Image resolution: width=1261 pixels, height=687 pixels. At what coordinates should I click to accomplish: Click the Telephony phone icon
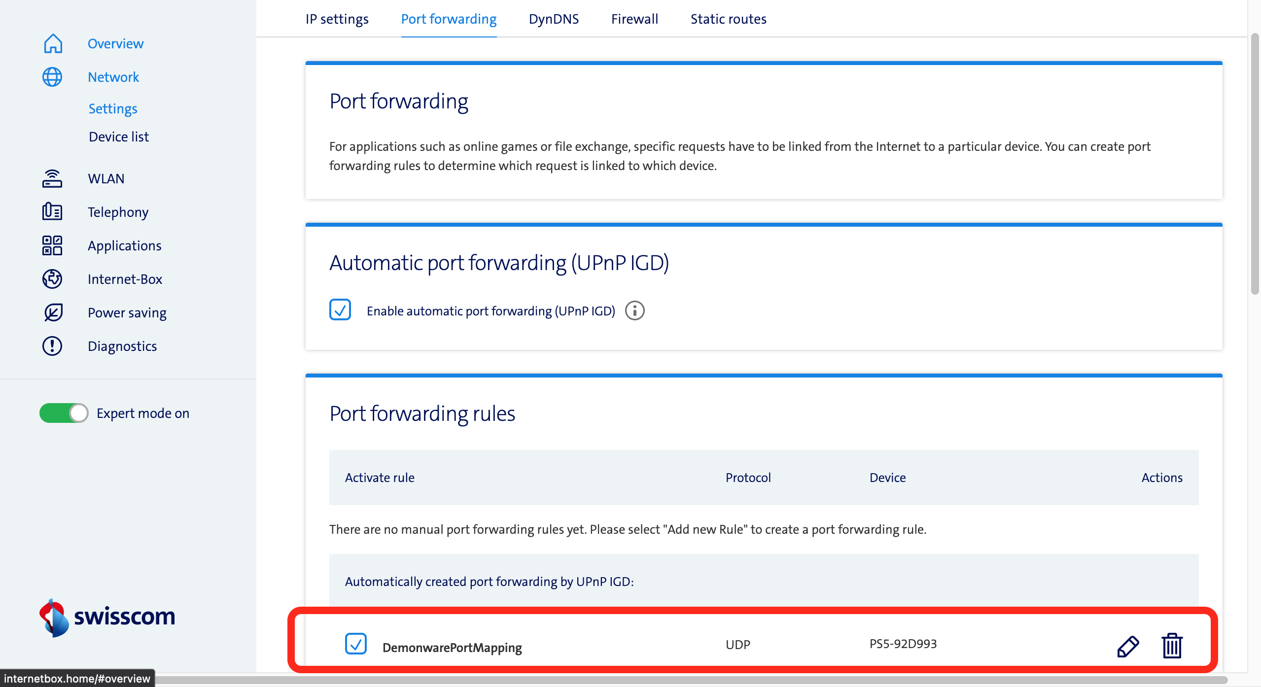click(52, 212)
